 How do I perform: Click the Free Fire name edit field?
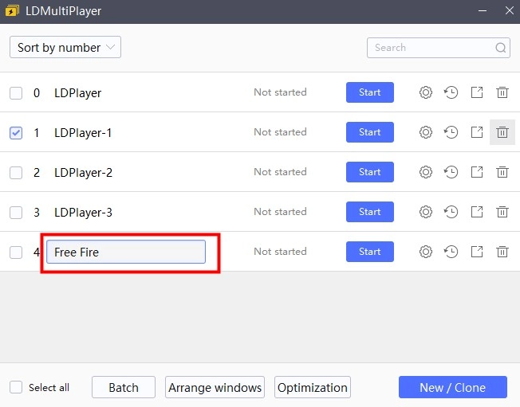pyautogui.click(x=126, y=252)
